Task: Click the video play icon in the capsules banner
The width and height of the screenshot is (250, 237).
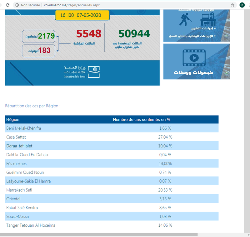Action: pyautogui.click(x=194, y=58)
